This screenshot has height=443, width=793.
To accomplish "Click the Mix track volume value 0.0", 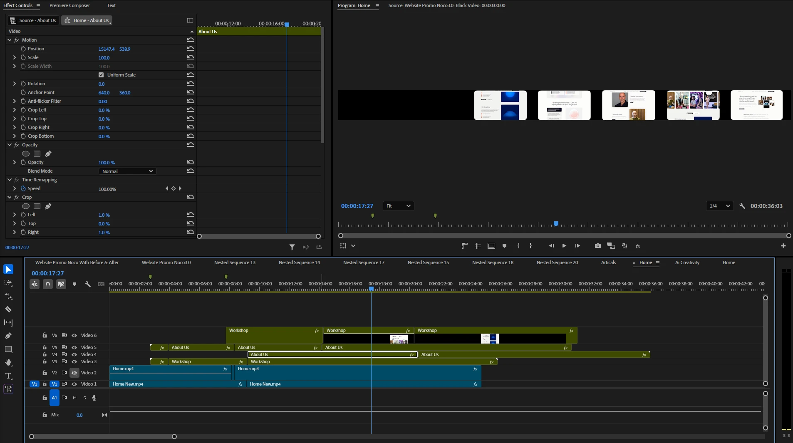I will pos(79,415).
